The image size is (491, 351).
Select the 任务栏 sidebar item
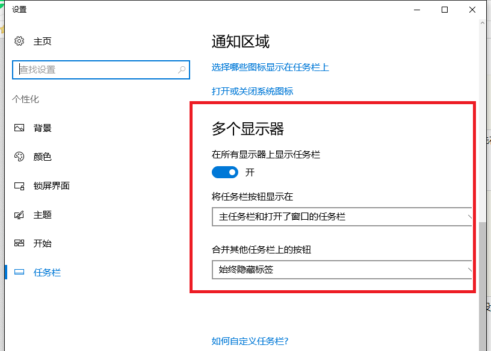(47, 273)
